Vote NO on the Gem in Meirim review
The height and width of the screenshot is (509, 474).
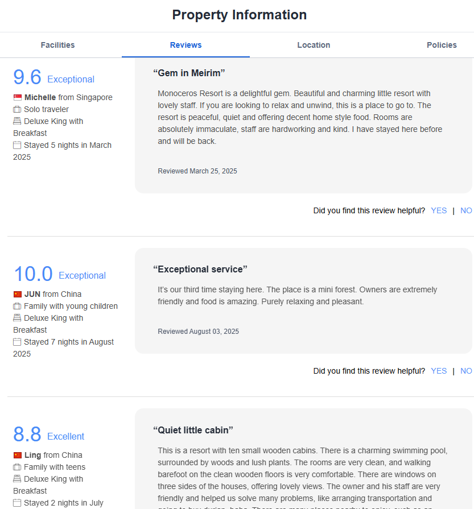(466, 210)
